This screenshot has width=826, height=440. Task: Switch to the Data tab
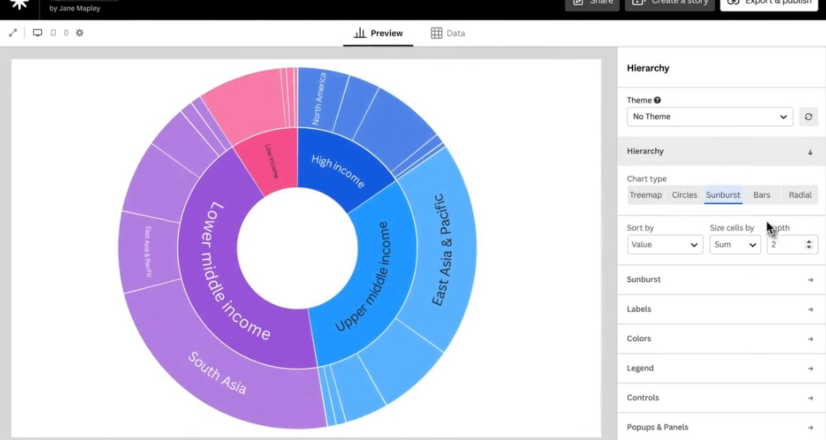coord(448,33)
